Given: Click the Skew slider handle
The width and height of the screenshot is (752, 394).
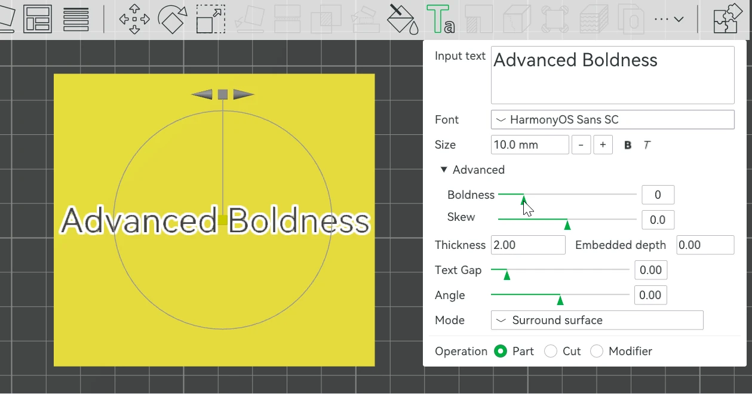Looking at the screenshot, I should [x=567, y=224].
